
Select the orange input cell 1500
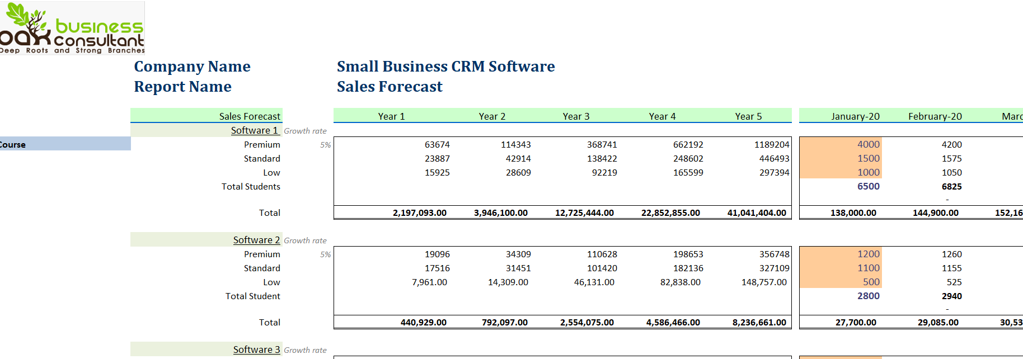(841, 158)
